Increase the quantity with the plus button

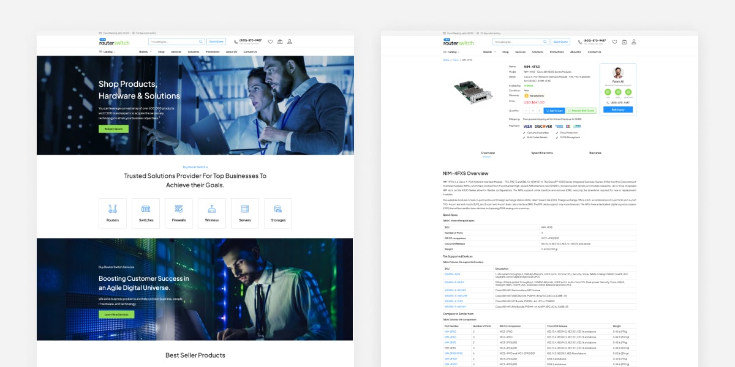click(539, 111)
